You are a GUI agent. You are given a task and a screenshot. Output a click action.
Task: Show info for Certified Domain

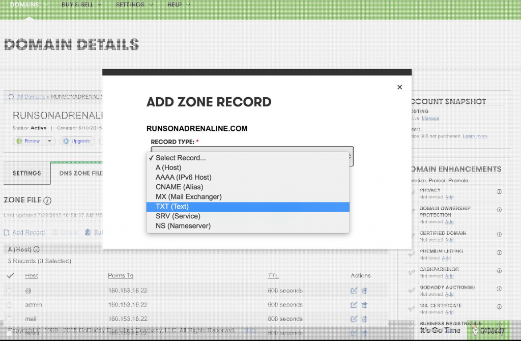pos(499,234)
